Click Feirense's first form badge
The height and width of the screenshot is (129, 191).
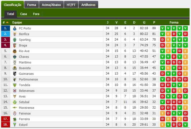coord(162,113)
